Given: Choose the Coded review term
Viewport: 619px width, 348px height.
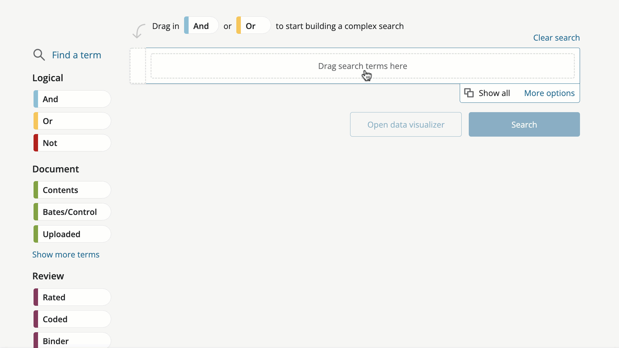Looking at the screenshot, I should point(72,319).
